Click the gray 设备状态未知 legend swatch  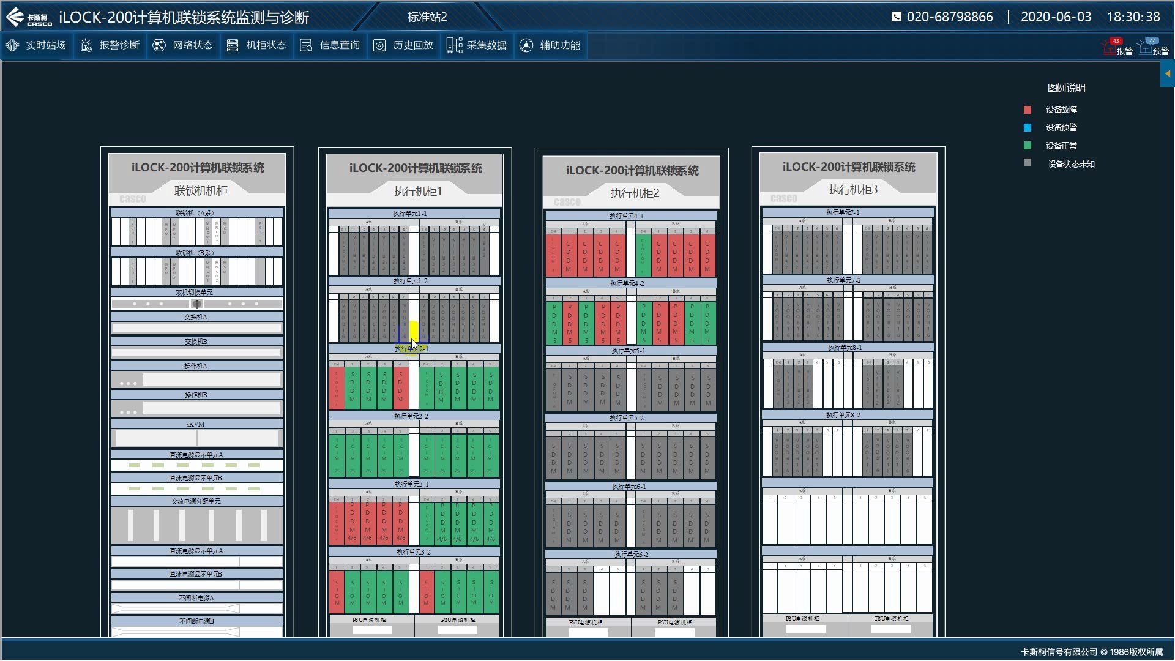[1028, 163]
